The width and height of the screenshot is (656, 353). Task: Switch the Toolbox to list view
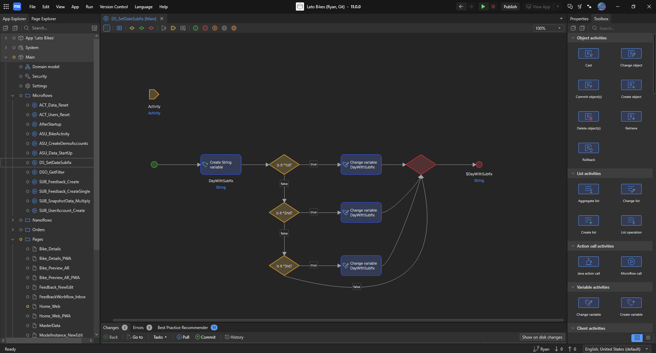coord(649,338)
